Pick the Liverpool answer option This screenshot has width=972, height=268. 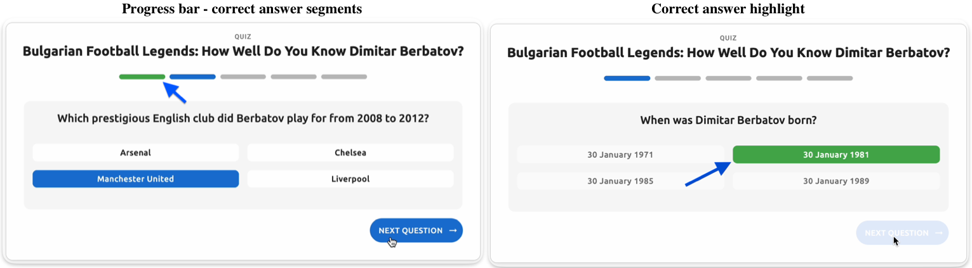pyautogui.click(x=350, y=179)
